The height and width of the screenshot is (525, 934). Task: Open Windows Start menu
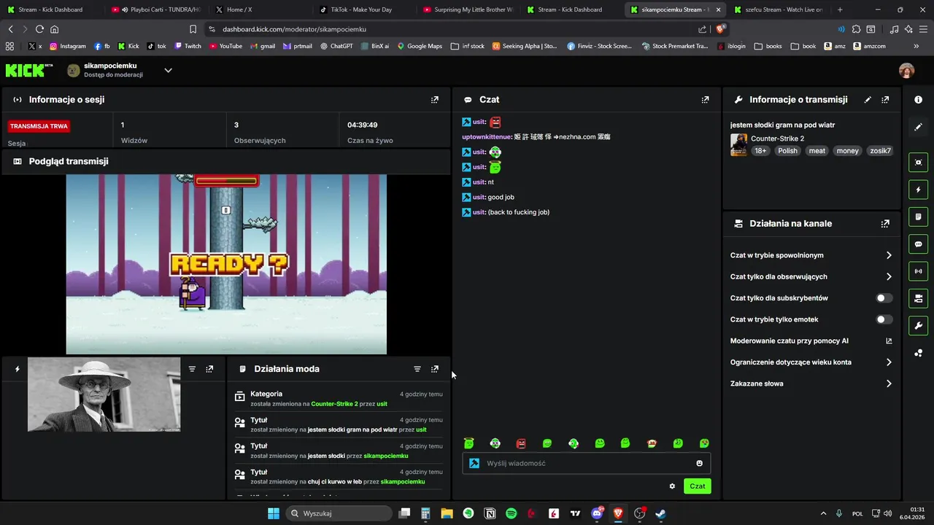pyautogui.click(x=273, y=513)
